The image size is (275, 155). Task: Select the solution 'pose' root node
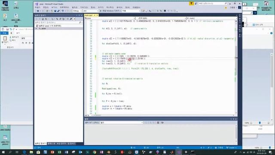click(49, 26)
